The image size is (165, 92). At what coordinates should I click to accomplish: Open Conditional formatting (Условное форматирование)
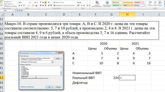click(97, 4)
